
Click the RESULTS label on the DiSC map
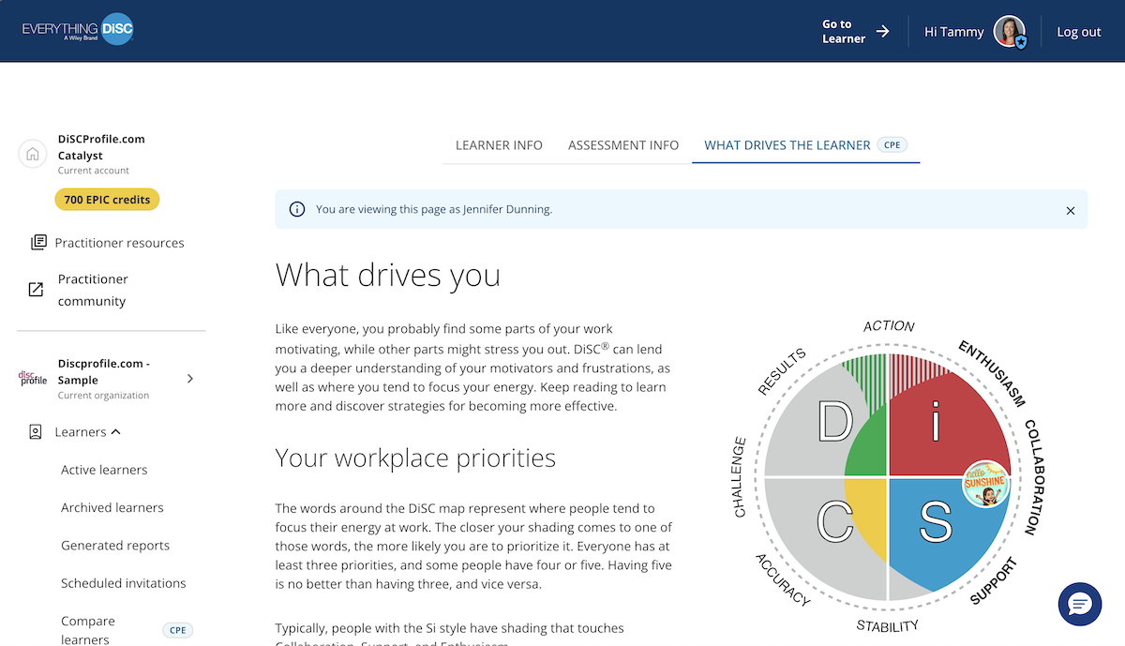pos(784,372)
